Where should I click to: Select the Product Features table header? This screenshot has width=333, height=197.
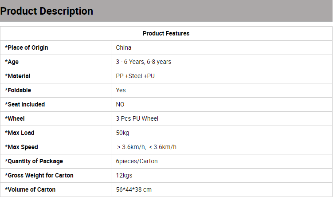pyautogui.click(x=166, y=33)
